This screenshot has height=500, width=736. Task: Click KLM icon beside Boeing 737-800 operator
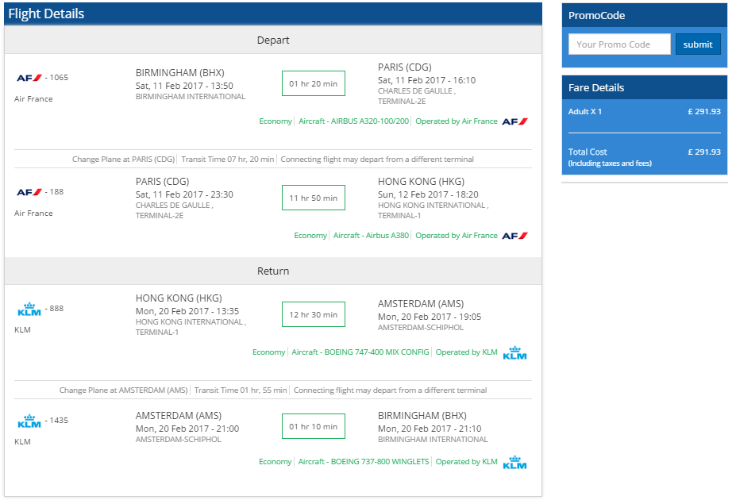click(x=515, y=463)
